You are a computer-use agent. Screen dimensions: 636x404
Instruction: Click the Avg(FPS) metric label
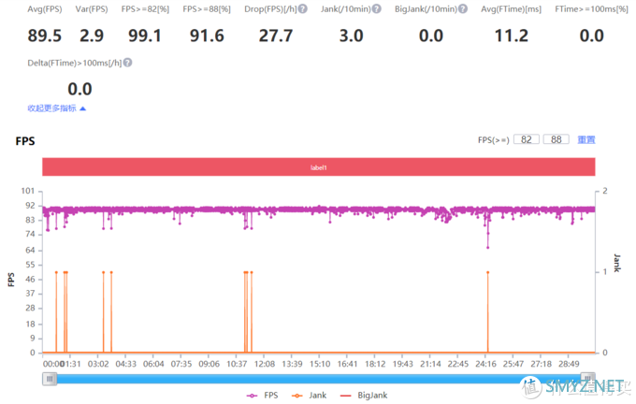45,9
